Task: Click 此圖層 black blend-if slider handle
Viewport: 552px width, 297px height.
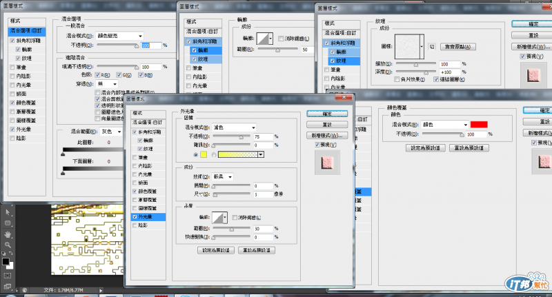Action: pos(63,154)
